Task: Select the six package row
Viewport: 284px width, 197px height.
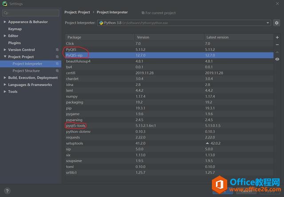Action: pyautogui.click(x=170, y=155)
